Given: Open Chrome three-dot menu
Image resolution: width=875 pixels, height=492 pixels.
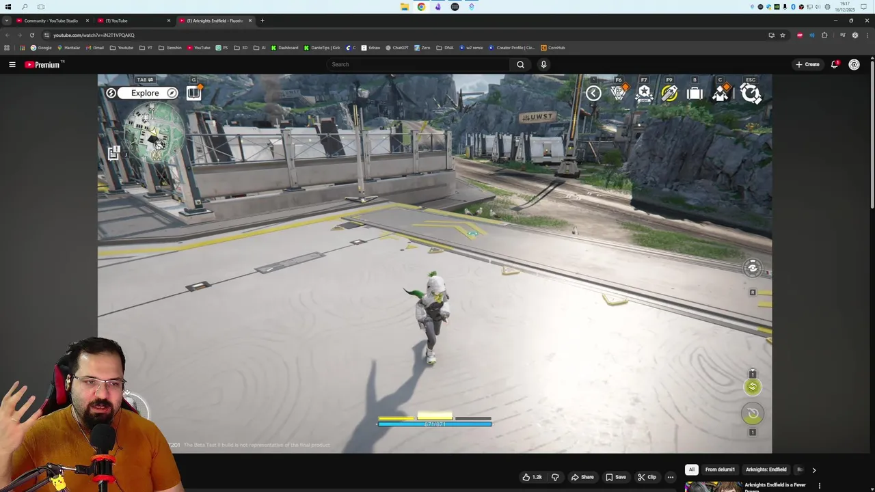Looking at the screenshot, I should click(x=867, y=35).
